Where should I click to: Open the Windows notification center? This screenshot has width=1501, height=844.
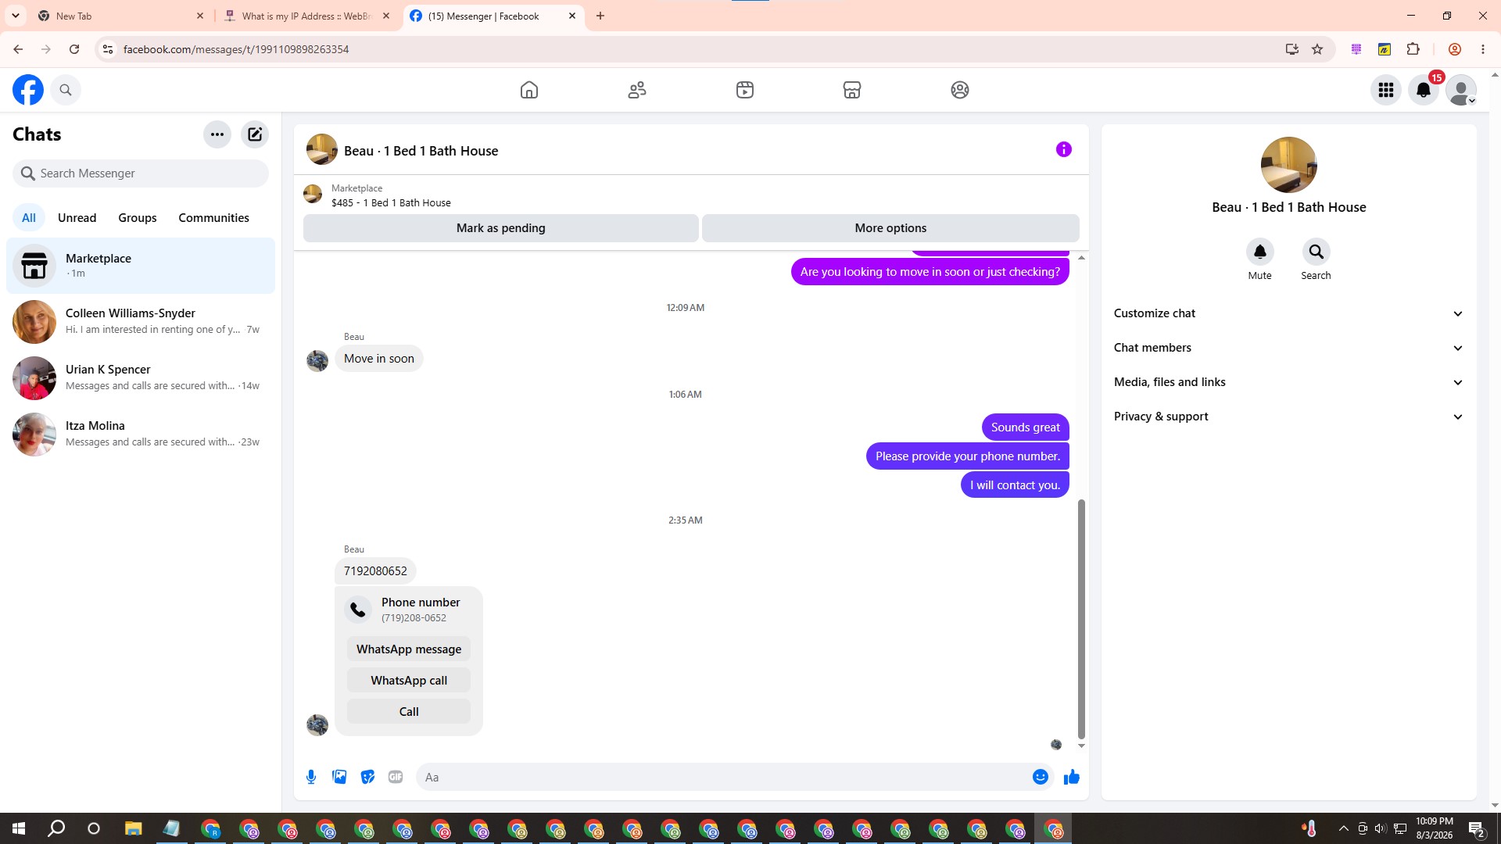coord(1477,828)
